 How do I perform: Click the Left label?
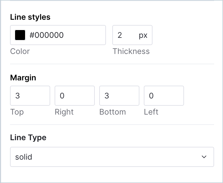tap(151, 112)
